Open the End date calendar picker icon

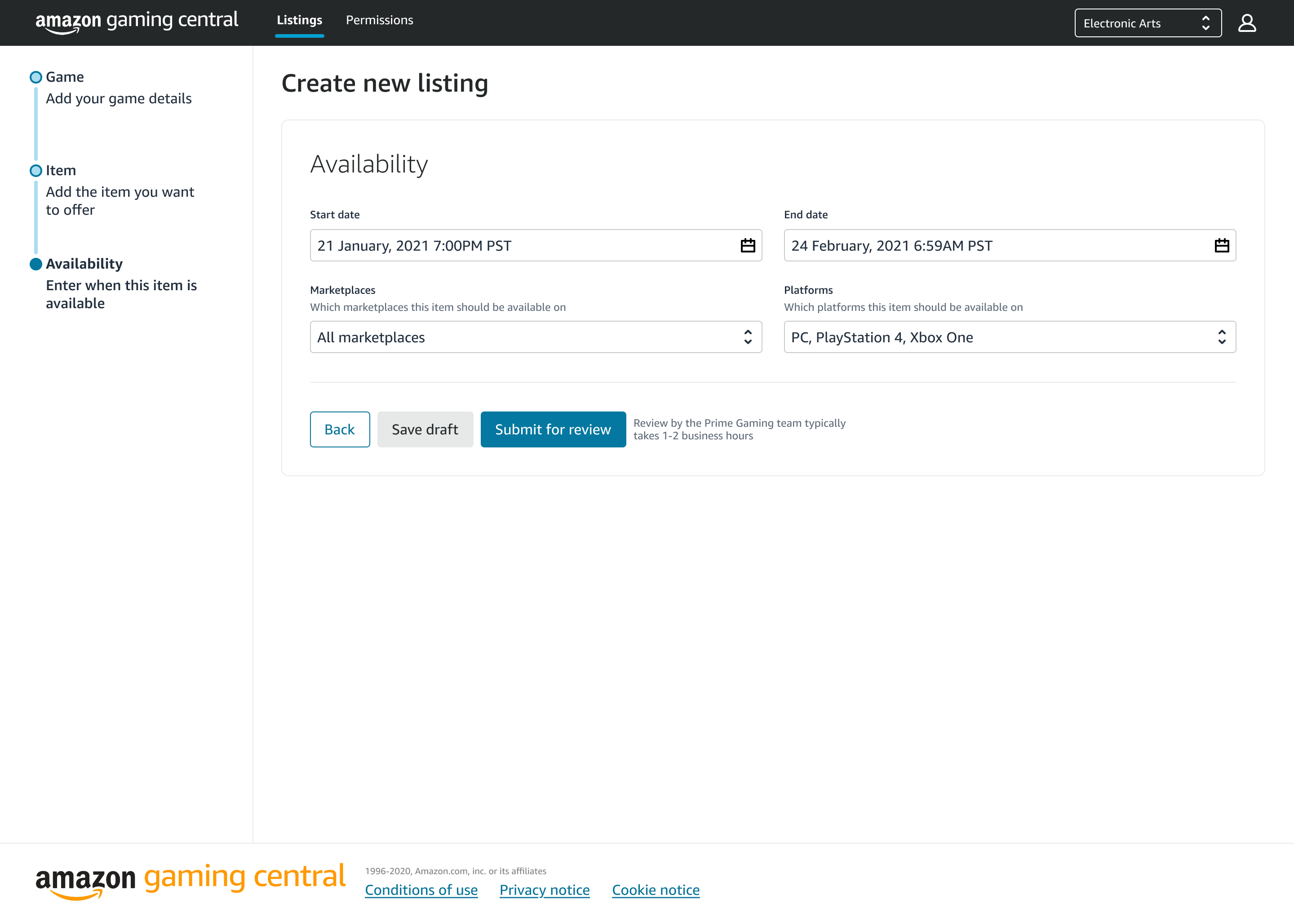pos(1222,245)
